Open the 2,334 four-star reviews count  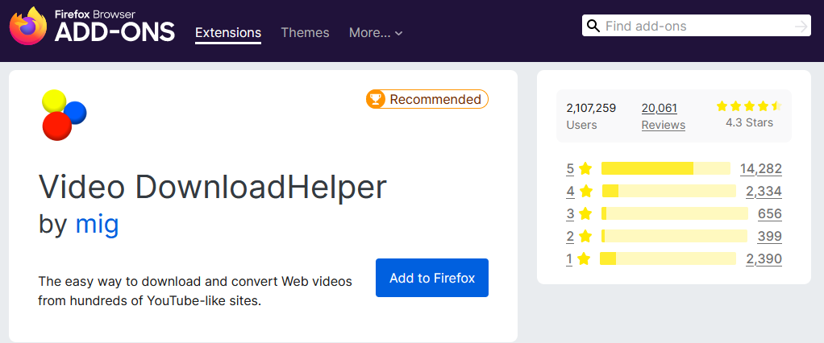point(764,192)
